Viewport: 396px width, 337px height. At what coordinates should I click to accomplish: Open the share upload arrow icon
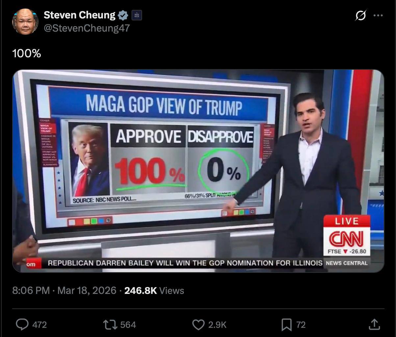coord(374,324)
